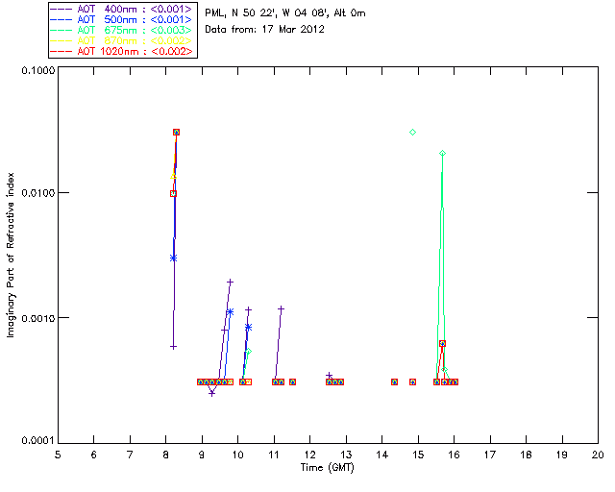Click the 0.1000 y-axis label
Screen dimensions: 615x492
(x=38, y=70)
